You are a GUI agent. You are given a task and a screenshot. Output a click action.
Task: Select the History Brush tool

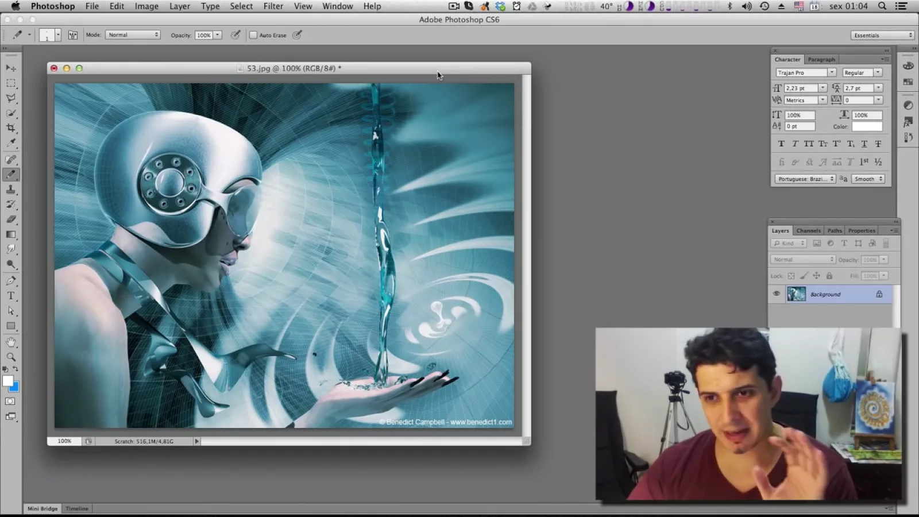(11, 205)
